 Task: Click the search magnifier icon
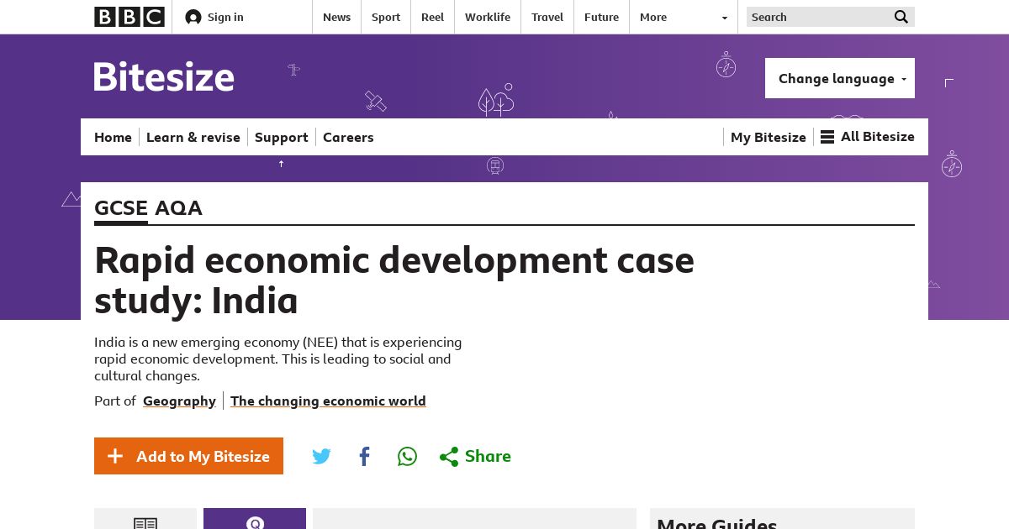click(x=901, y=17)
